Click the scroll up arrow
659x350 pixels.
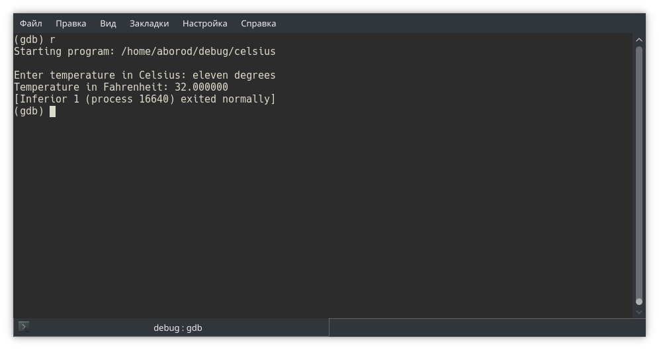click(x=639, y=40)
